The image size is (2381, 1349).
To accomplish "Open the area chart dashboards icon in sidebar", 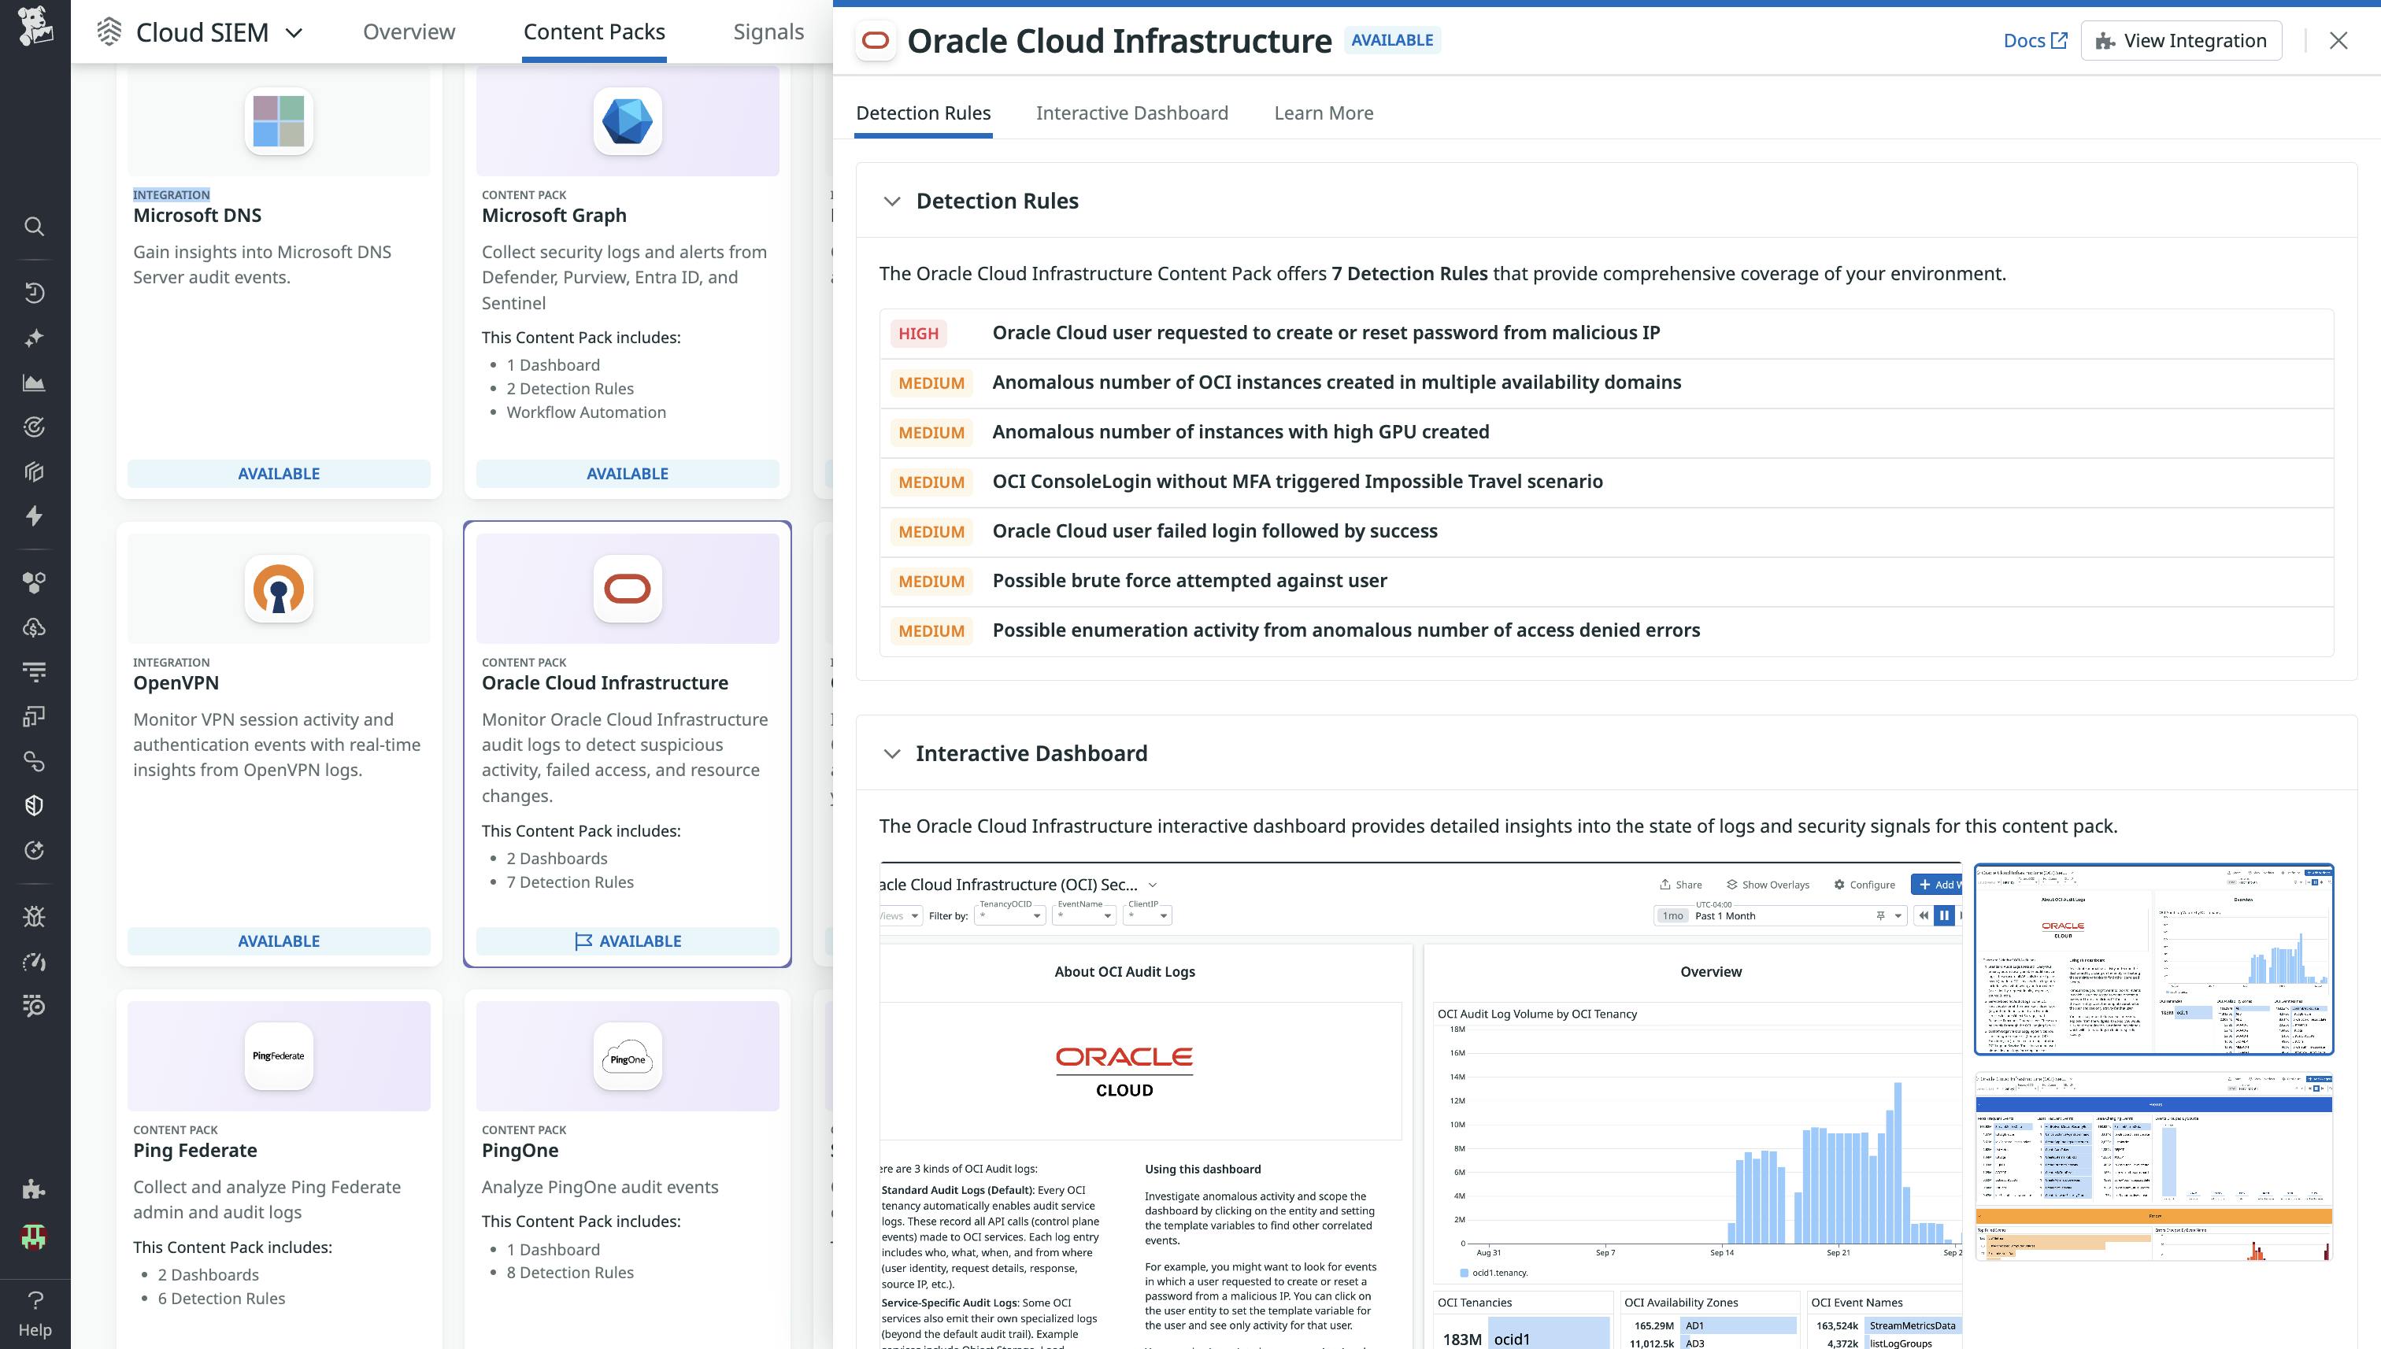I will 35,382.
